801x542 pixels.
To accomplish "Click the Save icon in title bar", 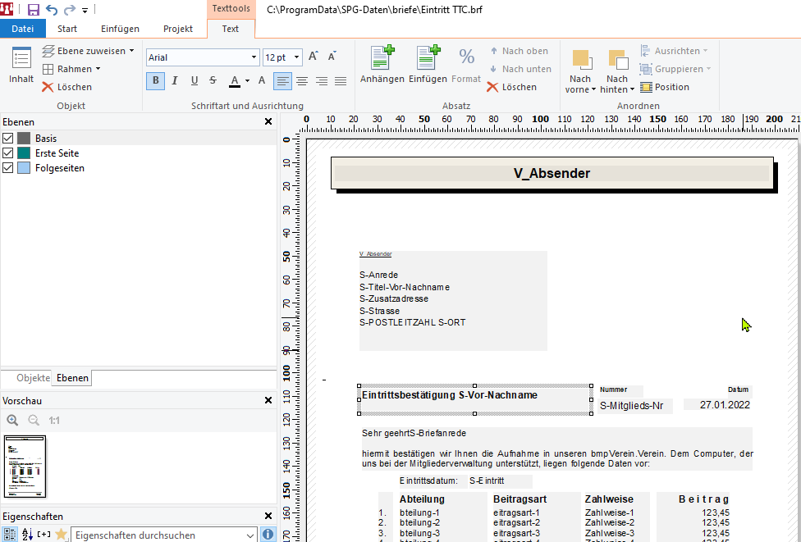I will (34, 10).
